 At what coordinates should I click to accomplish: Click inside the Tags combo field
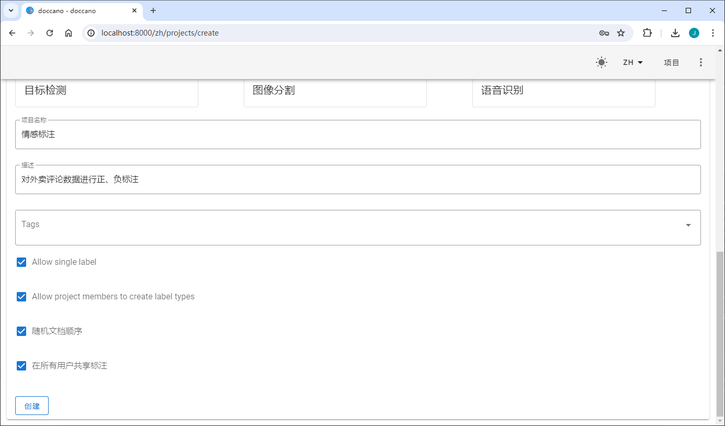click(358, 228)
